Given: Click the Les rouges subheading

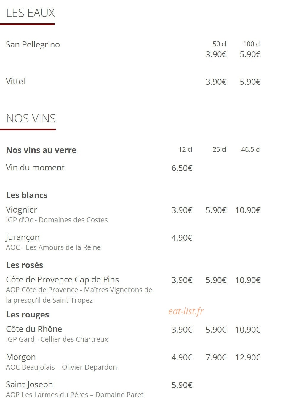Looking at the screenshot, I should 28,314.
